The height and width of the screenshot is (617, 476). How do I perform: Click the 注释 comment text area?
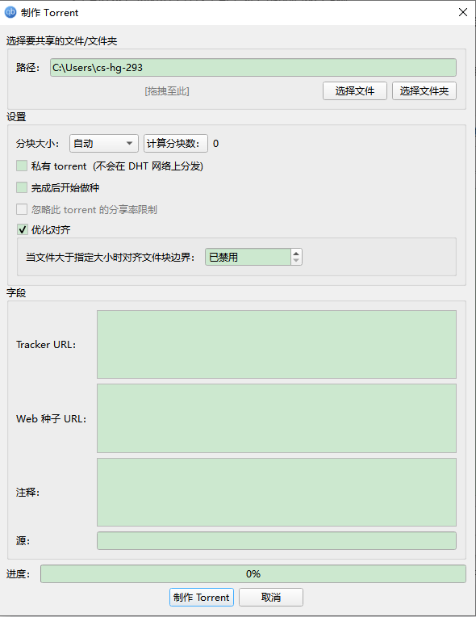[277, 492]
